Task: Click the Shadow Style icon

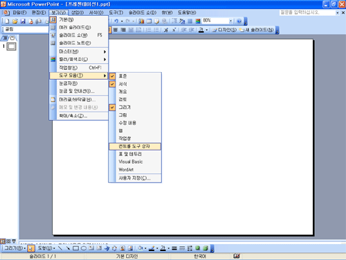Action: (198, 248)
